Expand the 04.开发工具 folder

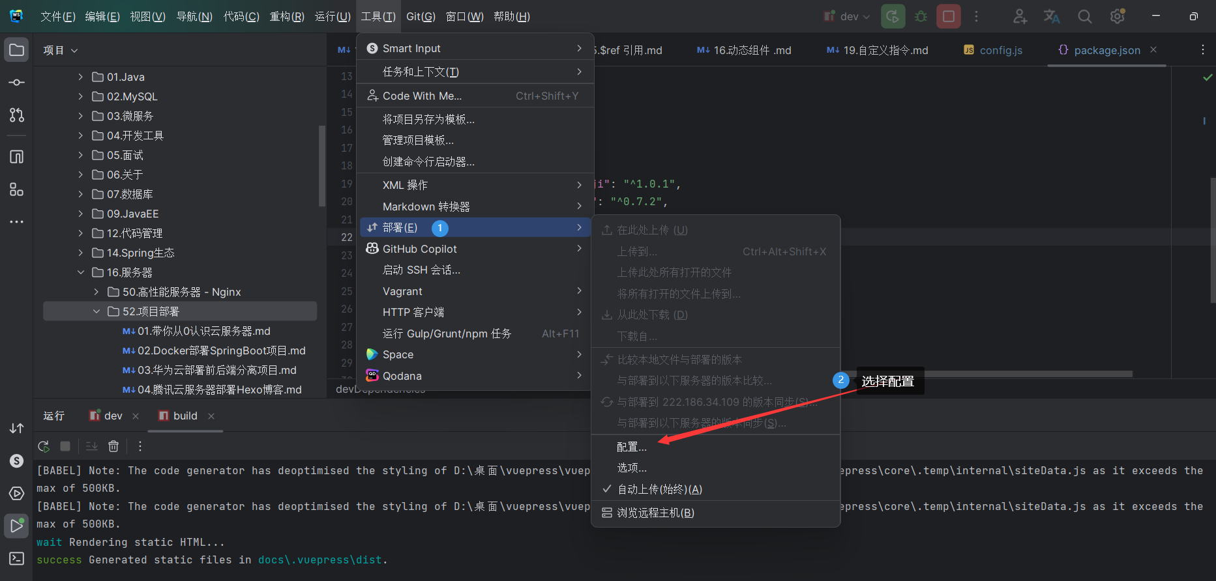pyautogui.click(x=80, y=135)
